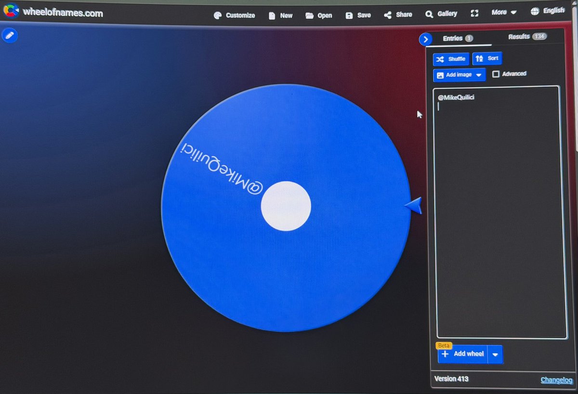Open the Customize palette option
This screenshot has width=578, height=394.
tap(234, 15)
